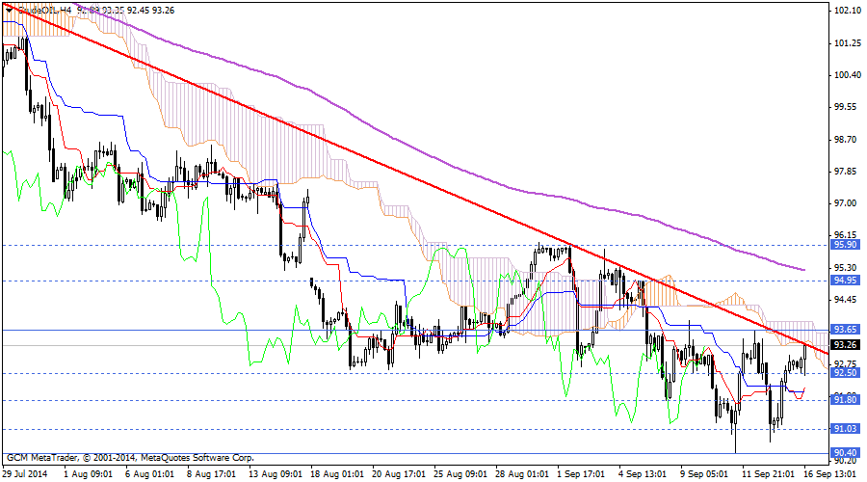Select the 91.03 price level label

845,429
